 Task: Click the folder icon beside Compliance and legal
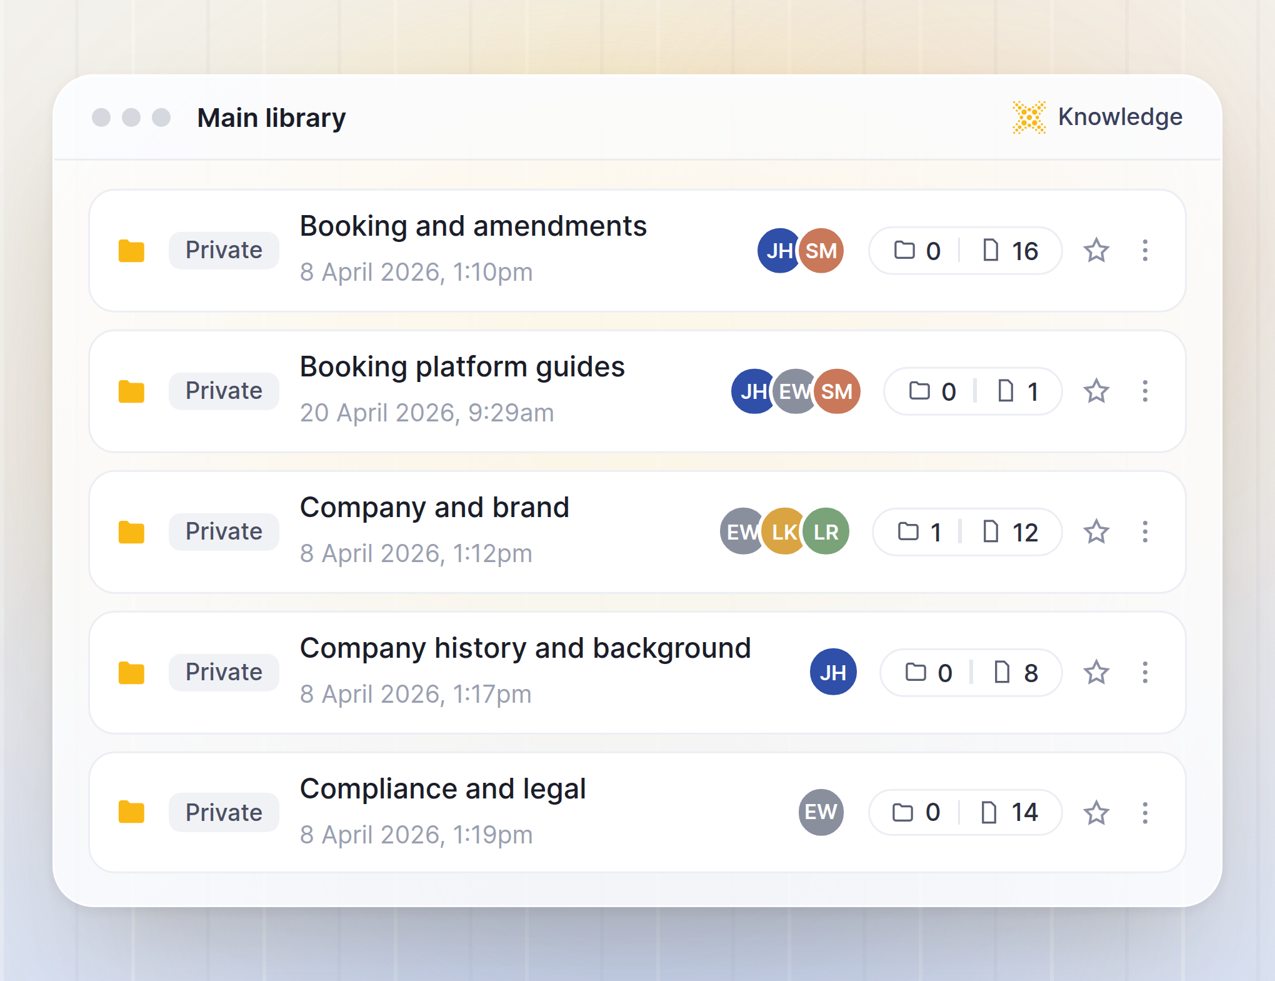[131, 812]
